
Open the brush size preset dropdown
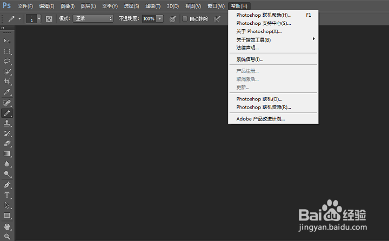click(39, 18)
